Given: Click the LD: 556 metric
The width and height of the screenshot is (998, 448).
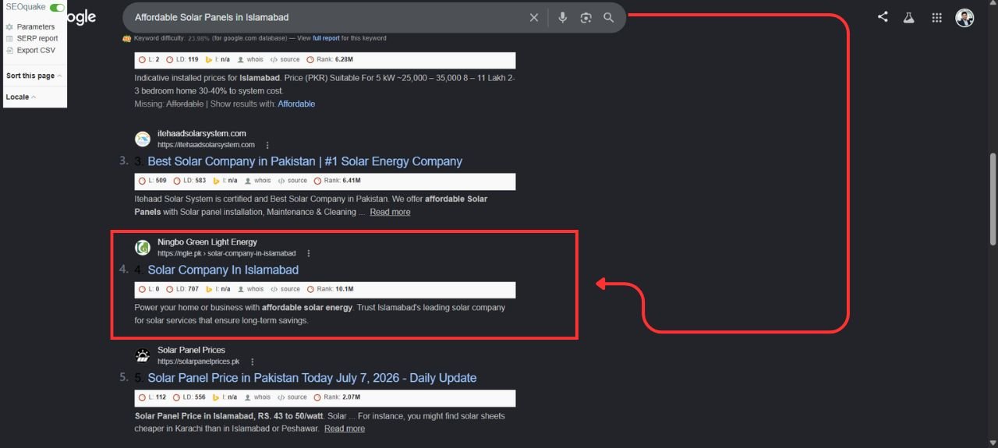Looking at the screenshot, I should coord(190,397).
